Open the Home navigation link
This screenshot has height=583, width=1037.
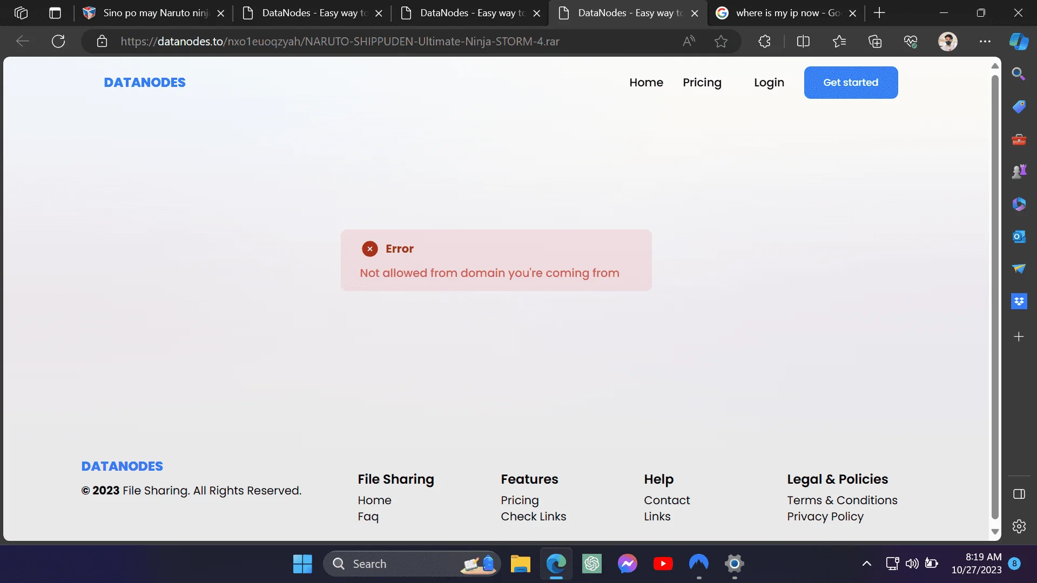tap(646, 83)
